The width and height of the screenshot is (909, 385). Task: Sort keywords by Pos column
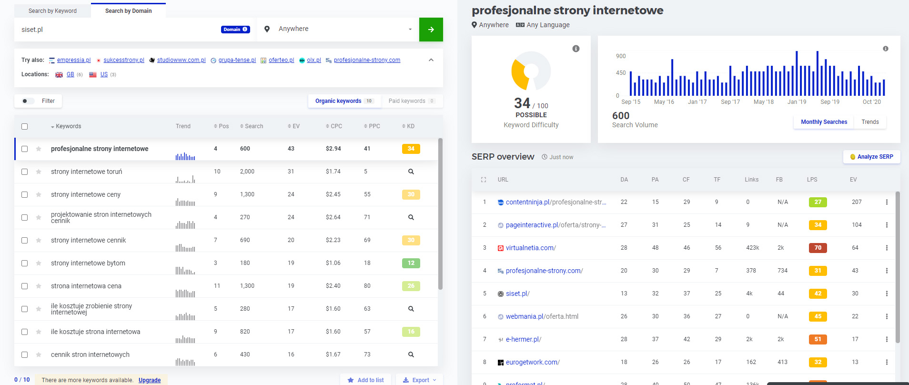coord(222,126)
